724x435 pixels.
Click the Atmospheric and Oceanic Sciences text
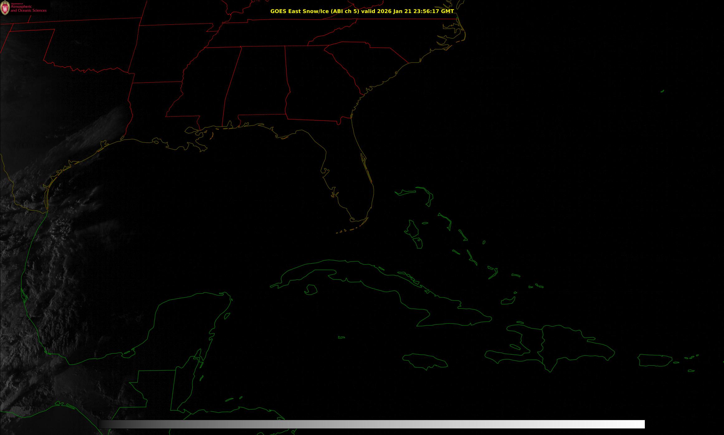coord(28,9)
